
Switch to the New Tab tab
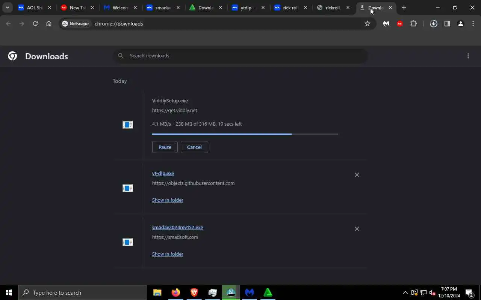(77, 7)
